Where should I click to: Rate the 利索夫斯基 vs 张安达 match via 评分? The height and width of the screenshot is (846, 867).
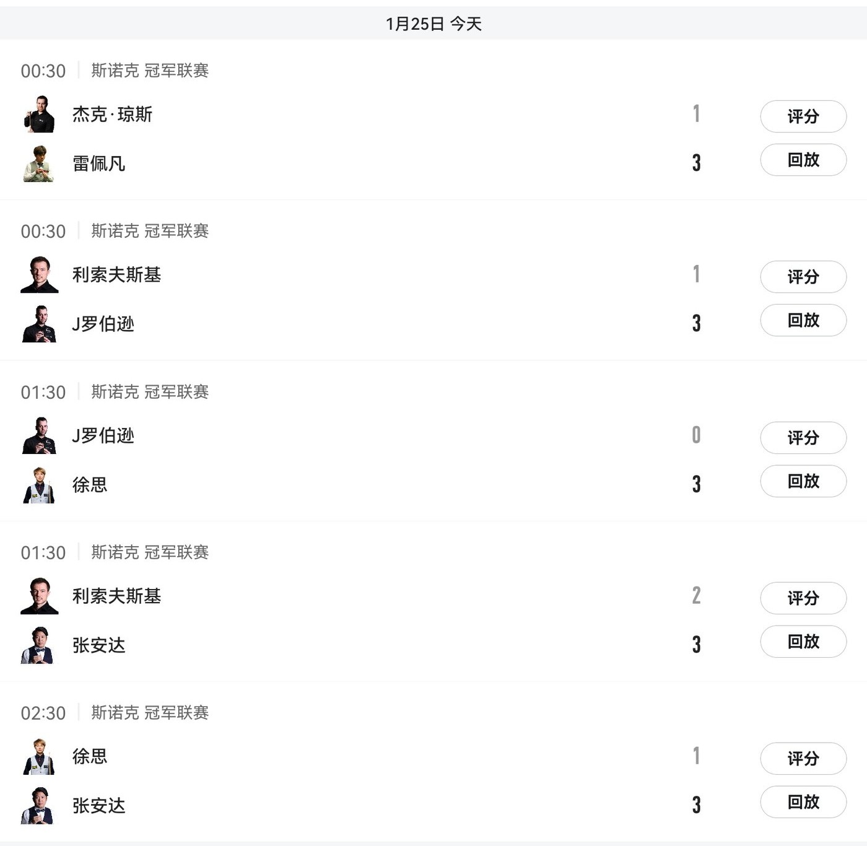803,598
